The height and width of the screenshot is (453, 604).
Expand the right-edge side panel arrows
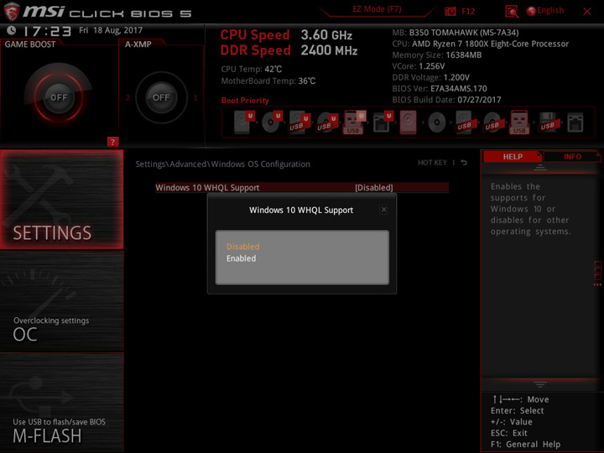click(597, 284)
